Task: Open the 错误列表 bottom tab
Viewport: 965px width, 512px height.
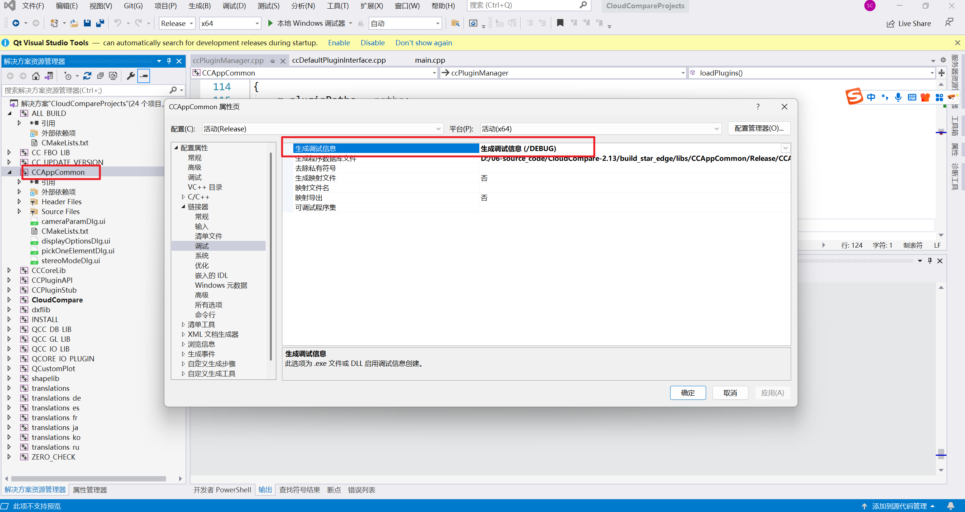Action: coord(362,490)
